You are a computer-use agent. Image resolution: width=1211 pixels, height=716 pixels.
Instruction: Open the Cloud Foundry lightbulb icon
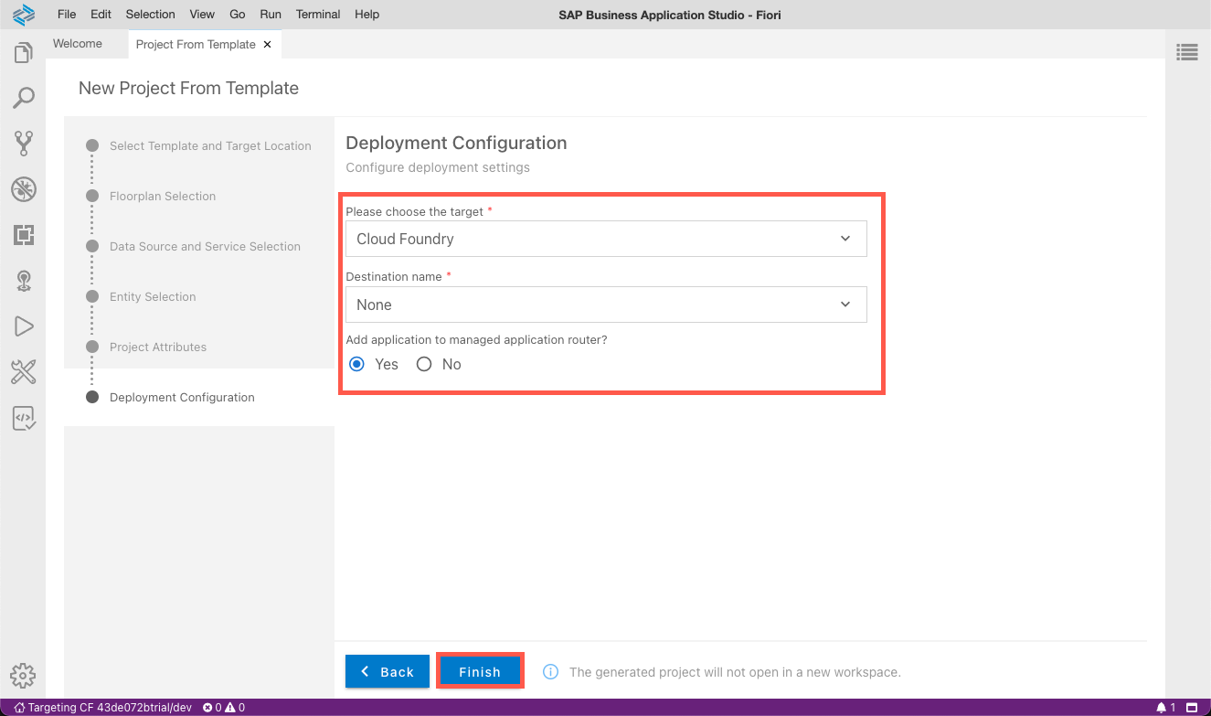coord(23,281)
